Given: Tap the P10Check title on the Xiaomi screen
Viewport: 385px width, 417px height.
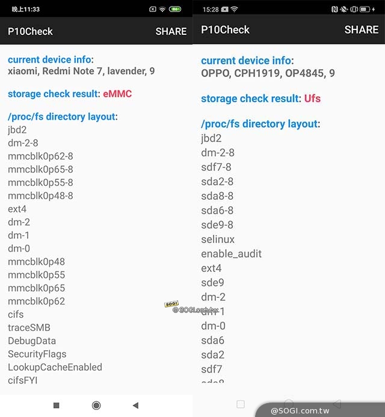Looking at the screenshot, I should [30, 31].
